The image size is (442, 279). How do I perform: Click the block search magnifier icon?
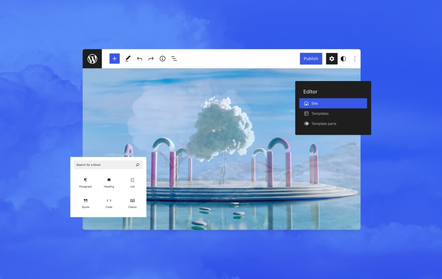coord(138,165)
